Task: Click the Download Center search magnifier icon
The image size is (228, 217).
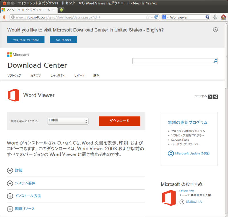Action: pyautogui.click(x=215, y=61)
